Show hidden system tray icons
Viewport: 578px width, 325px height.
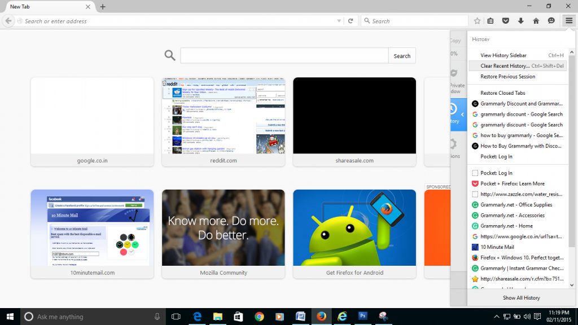pyautogui.click(x=497, y=317)
